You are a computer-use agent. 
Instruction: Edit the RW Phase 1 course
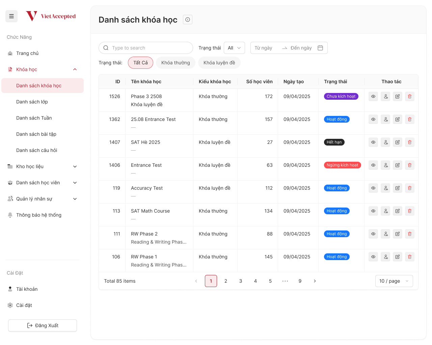pos(398,257)
